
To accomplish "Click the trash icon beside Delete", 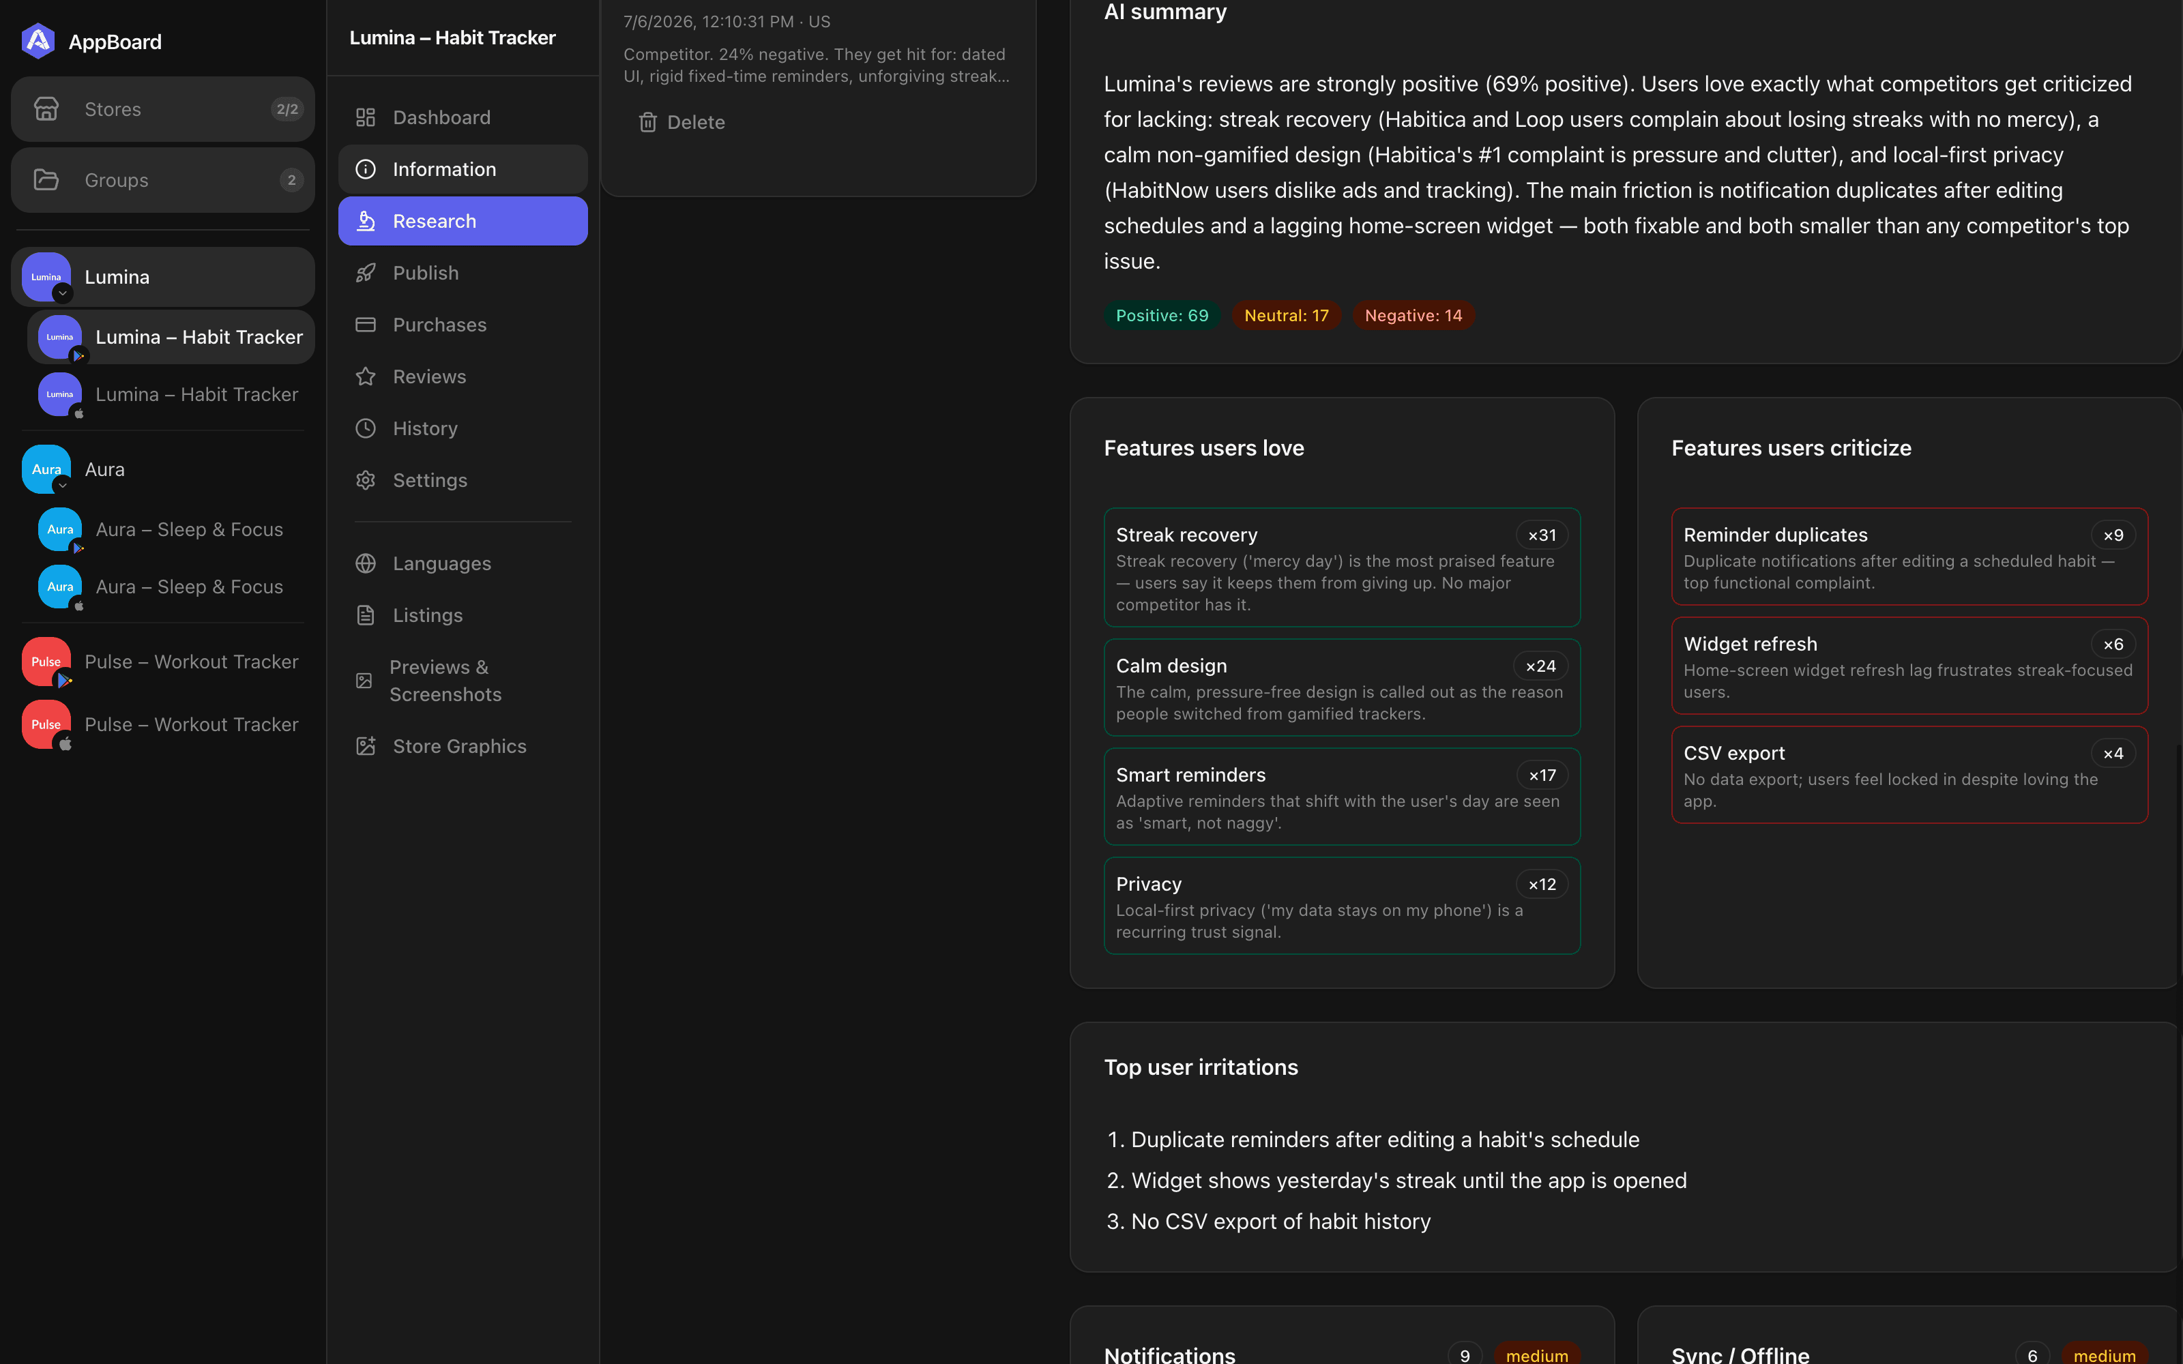I will (x=647, y=123).
